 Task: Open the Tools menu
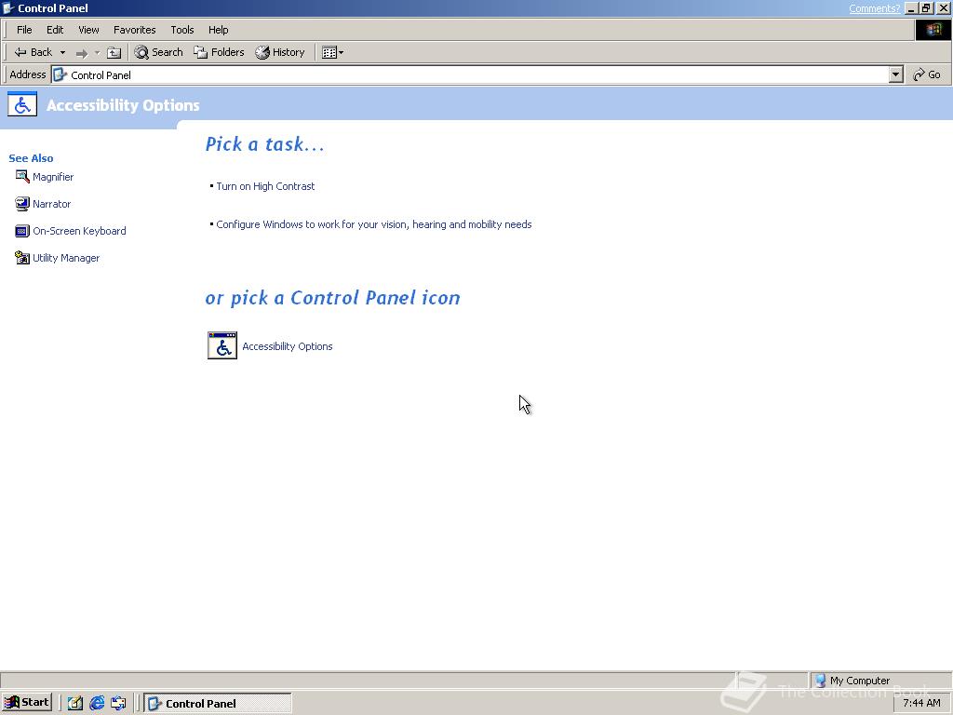[x=182, y=30]
